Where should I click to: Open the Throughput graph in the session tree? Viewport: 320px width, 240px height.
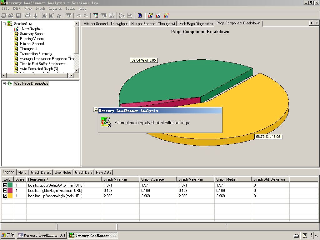pyautogui.click(x=28, y=49)
